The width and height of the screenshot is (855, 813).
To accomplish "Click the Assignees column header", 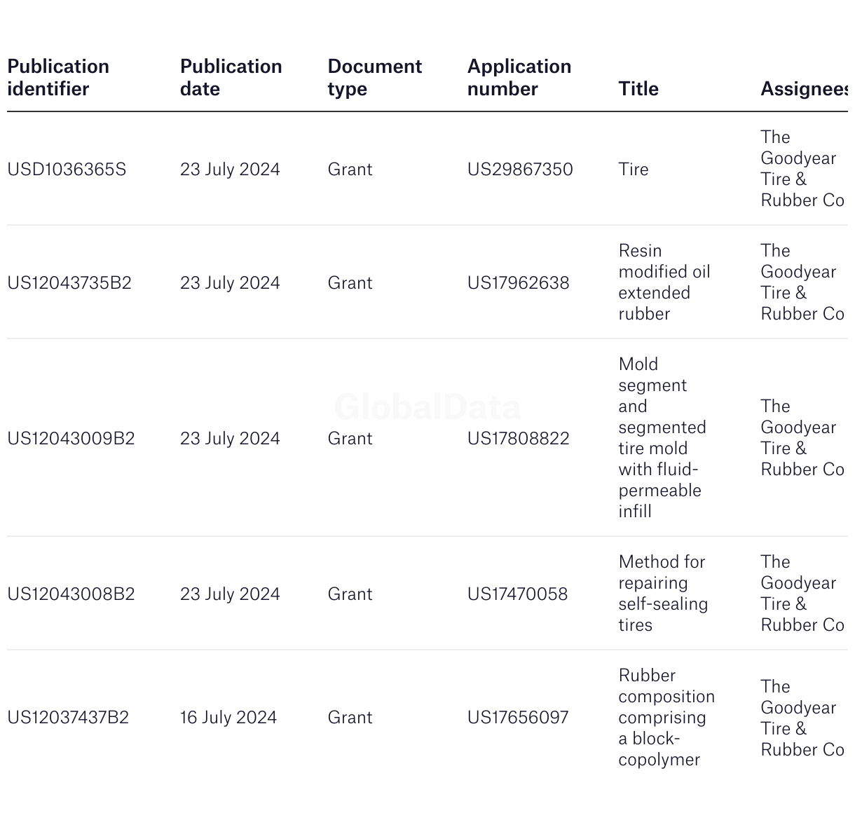I will pos(803,89).
